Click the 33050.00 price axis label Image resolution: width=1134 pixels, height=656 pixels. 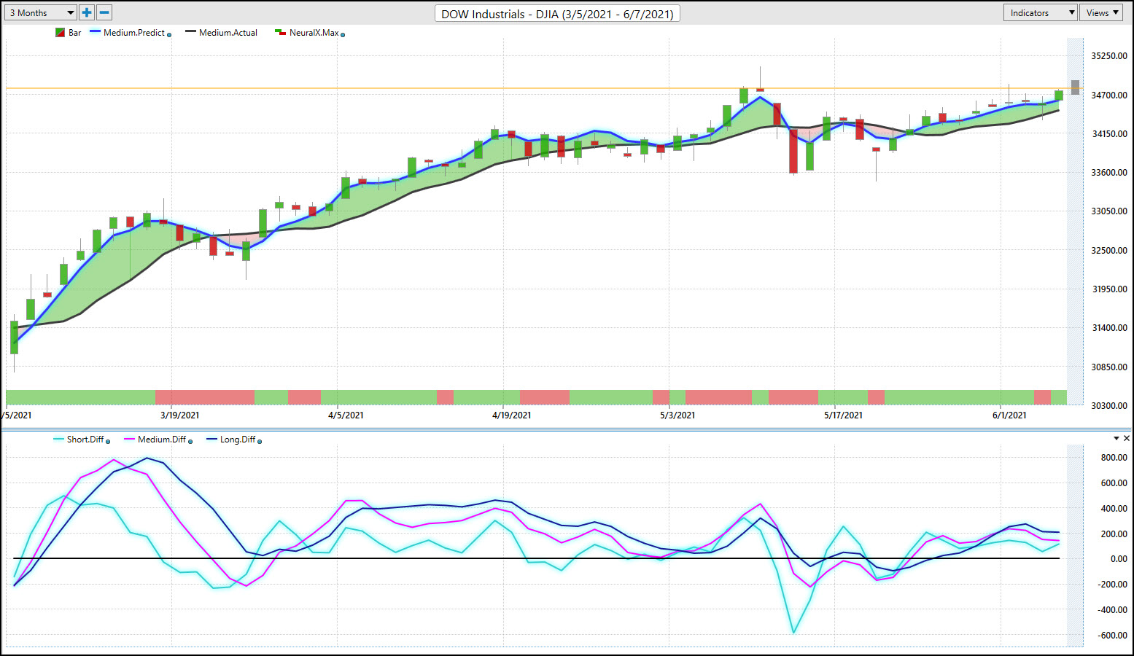point(1109,211)
